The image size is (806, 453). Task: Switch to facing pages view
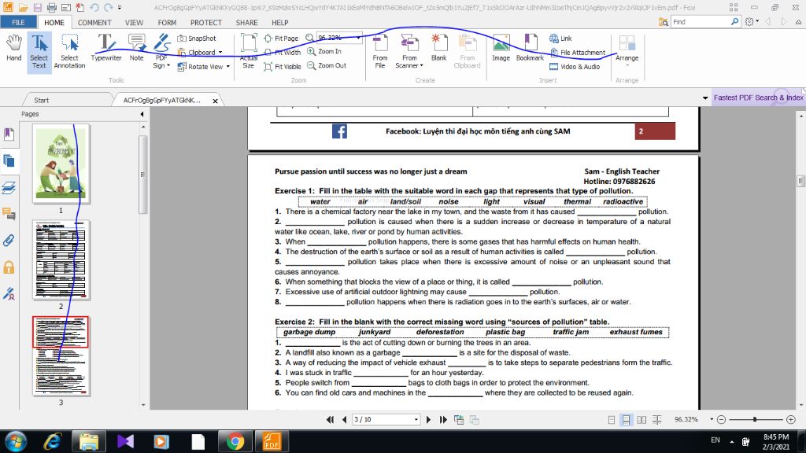click(x=641, y=420)
